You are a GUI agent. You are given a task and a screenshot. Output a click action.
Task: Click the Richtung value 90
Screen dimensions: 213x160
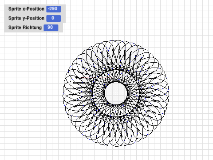click(x=51, y=28)
